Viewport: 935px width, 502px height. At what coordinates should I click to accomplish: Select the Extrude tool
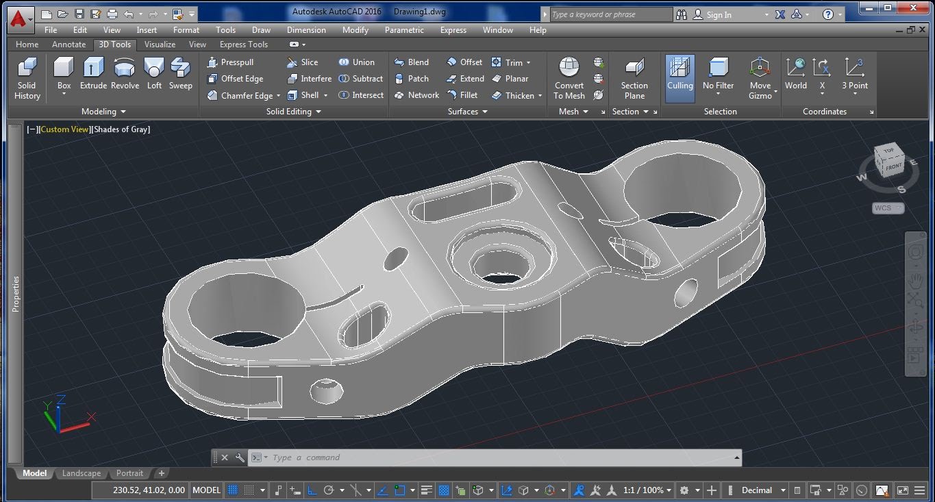tap(93, 74)
